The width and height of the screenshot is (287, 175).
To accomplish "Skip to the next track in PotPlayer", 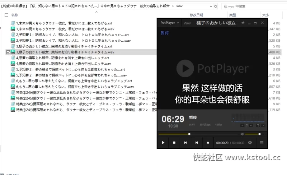I will tap(197, 143).
